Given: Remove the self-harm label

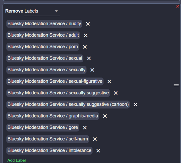Looking at the screenshot, I should [95, 139].
